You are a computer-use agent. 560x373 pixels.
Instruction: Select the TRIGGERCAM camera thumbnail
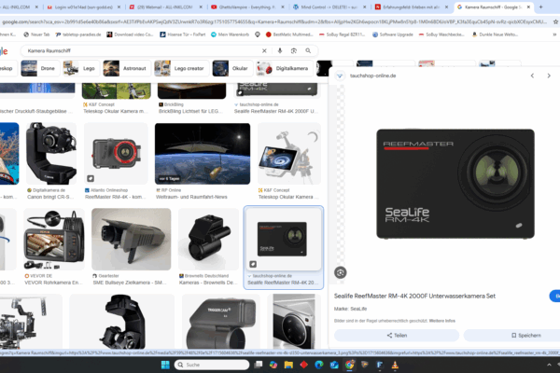220,321
